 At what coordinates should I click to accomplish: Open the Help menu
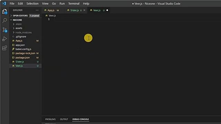click(86, 3)
